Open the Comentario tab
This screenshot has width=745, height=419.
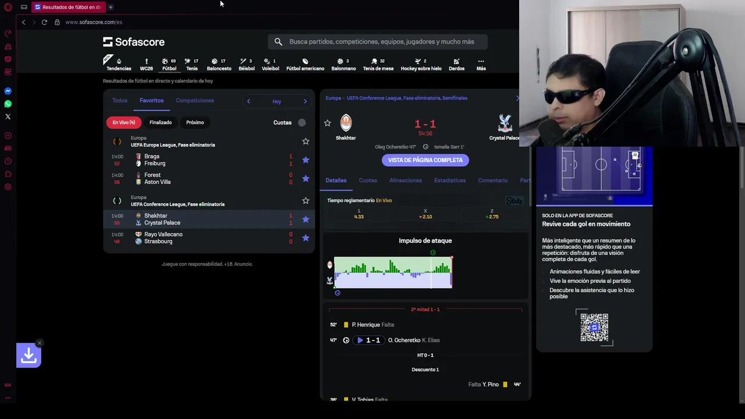(x=493, y=180)
